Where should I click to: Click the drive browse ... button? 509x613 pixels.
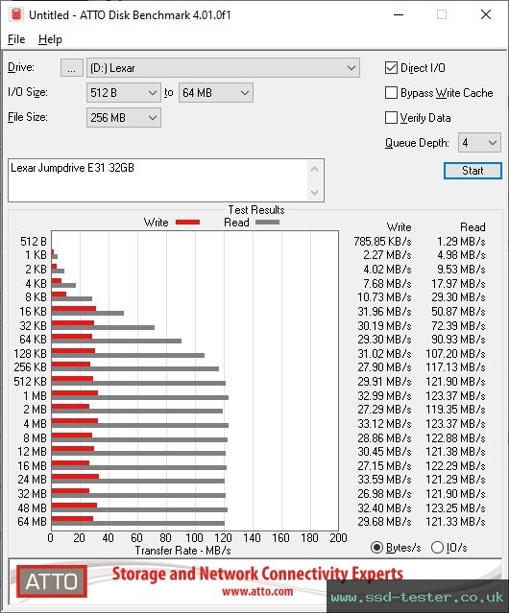pos(72,68)
